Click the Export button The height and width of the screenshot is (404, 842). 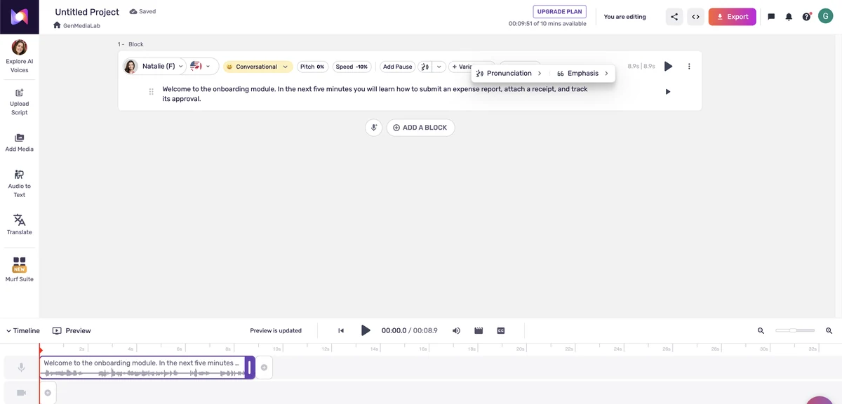point(732,17)
